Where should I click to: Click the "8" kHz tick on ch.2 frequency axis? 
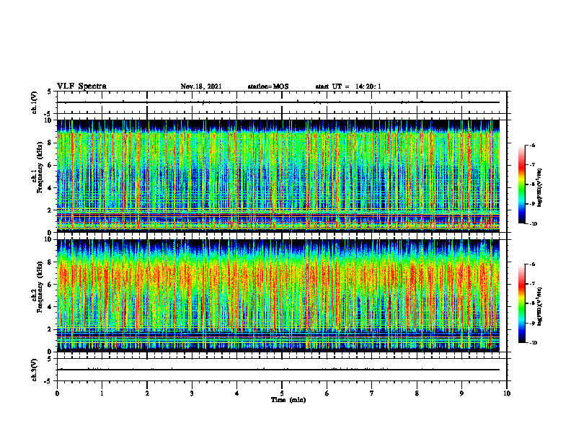point(50,262)
